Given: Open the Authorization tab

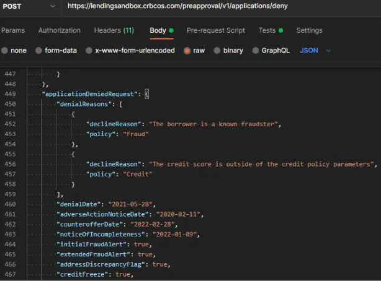Looking at the screenshot, I should (60, 30).
